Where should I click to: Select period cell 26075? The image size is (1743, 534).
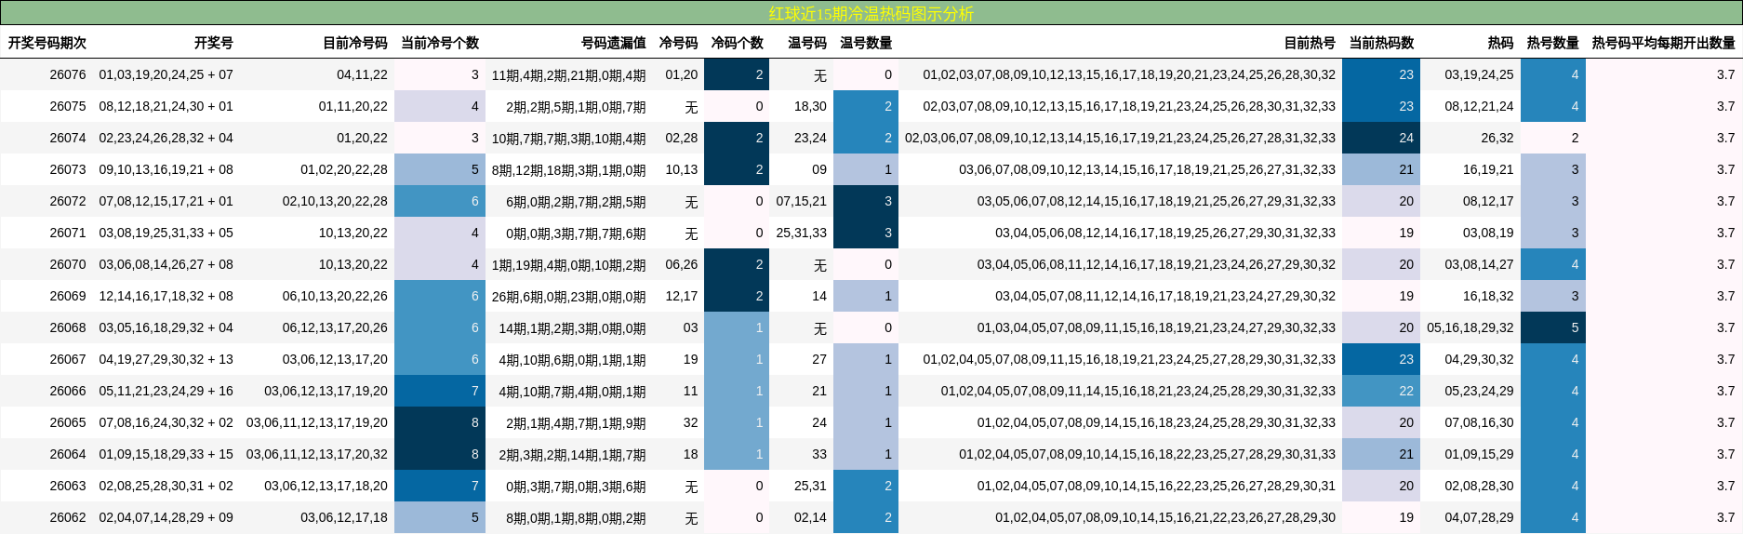(x=68, y=106)
